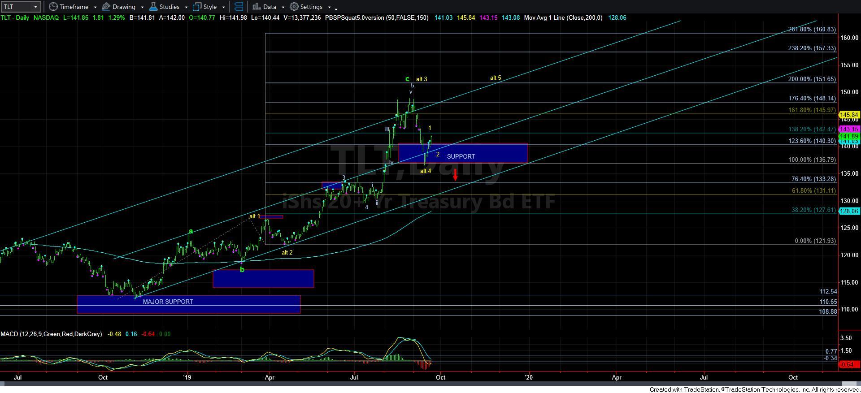Expand the Settings dropdown arrow
Image resolution: width=861 pixels, height=393 pixels.
coord(329,7)
